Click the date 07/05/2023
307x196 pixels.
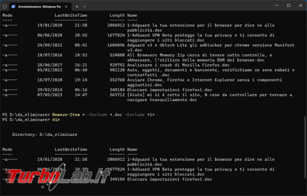(50, 95)
